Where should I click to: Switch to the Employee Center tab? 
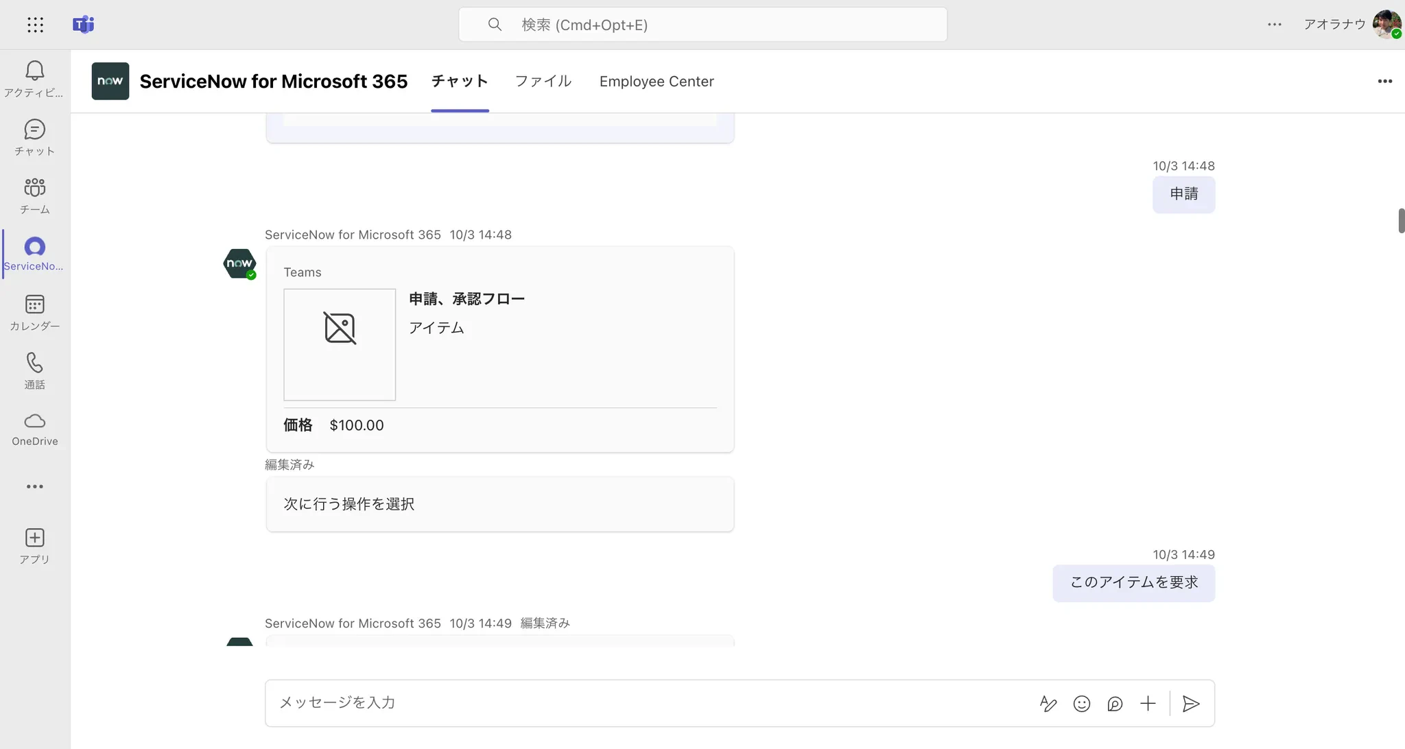coord(657,81)
